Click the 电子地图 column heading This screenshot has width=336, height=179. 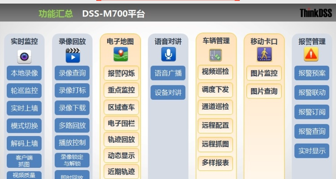click(x=120, y=41)
